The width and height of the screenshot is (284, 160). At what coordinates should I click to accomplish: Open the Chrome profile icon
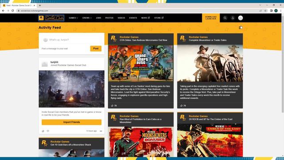click(276, 11)
